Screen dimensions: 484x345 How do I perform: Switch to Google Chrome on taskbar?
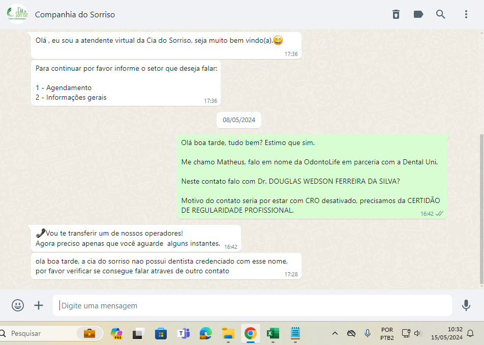click(x=250, y=333)
